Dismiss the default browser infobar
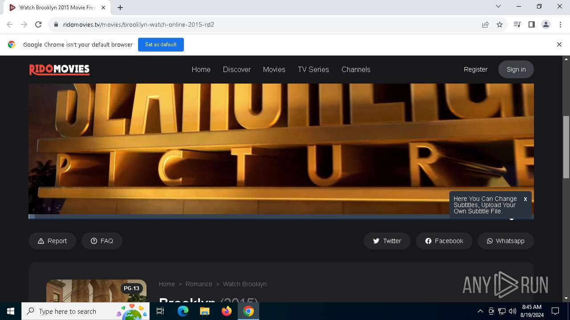 coord(559,44)
